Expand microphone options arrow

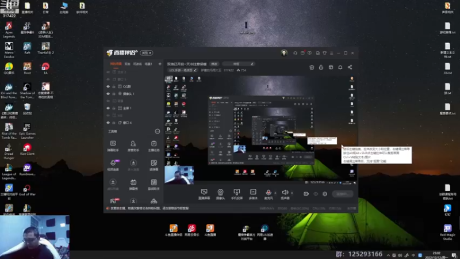pos(275,193)
